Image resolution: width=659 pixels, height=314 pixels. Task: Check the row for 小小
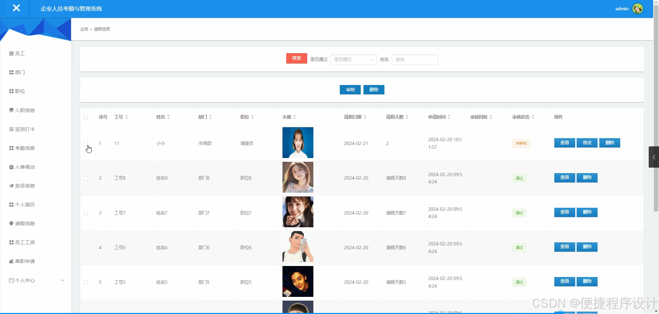(x=86, y=144)
